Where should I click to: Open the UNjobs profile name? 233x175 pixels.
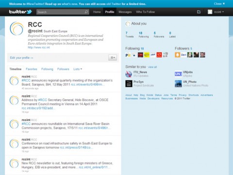[x=188, y=72]
